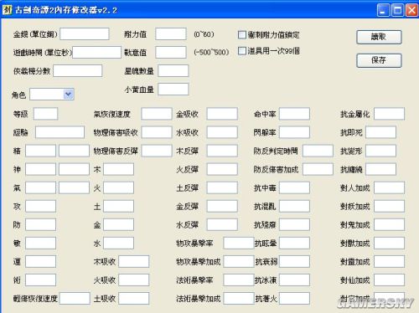Select the 抗即死 field

[x=380, y=132]
